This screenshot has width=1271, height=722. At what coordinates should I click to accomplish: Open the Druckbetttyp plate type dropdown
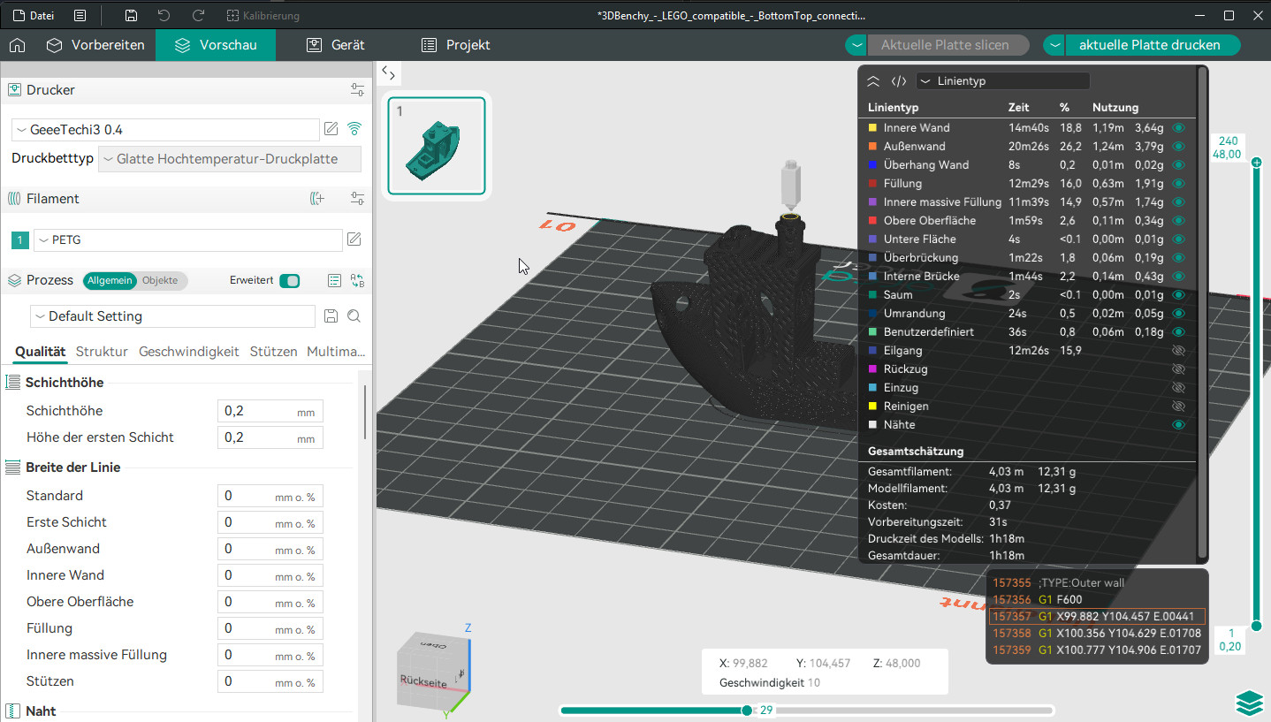[230, 159]
